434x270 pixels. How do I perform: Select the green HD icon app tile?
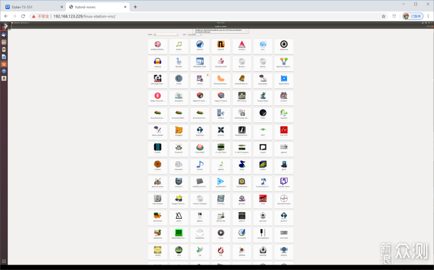click(x=178, y=234)
